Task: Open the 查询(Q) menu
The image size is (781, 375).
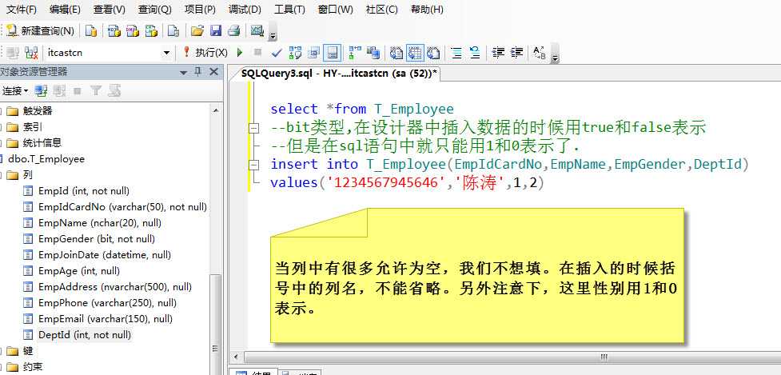Action: coord(155,10)
